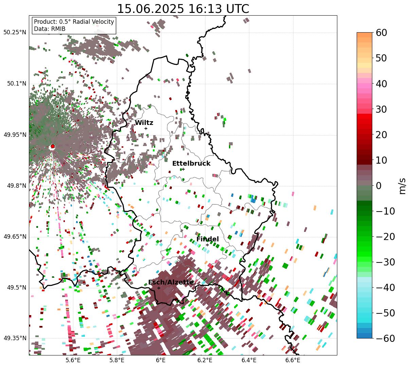
Task: Click the Esch/Alzette city label
Action: click(171, 282)
